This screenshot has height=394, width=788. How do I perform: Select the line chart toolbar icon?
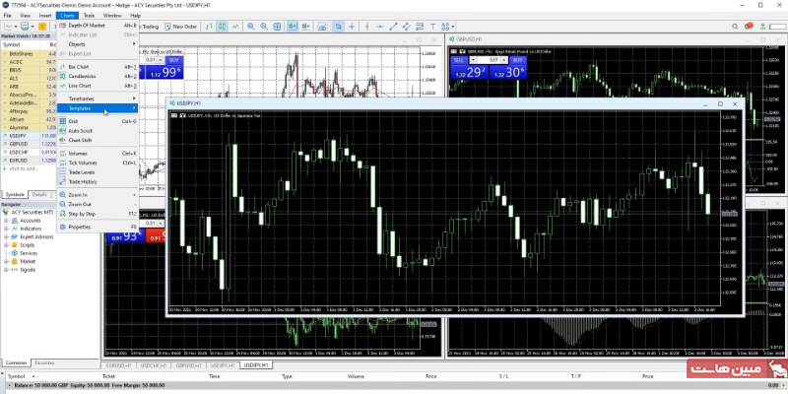click(x=234, y=27)
